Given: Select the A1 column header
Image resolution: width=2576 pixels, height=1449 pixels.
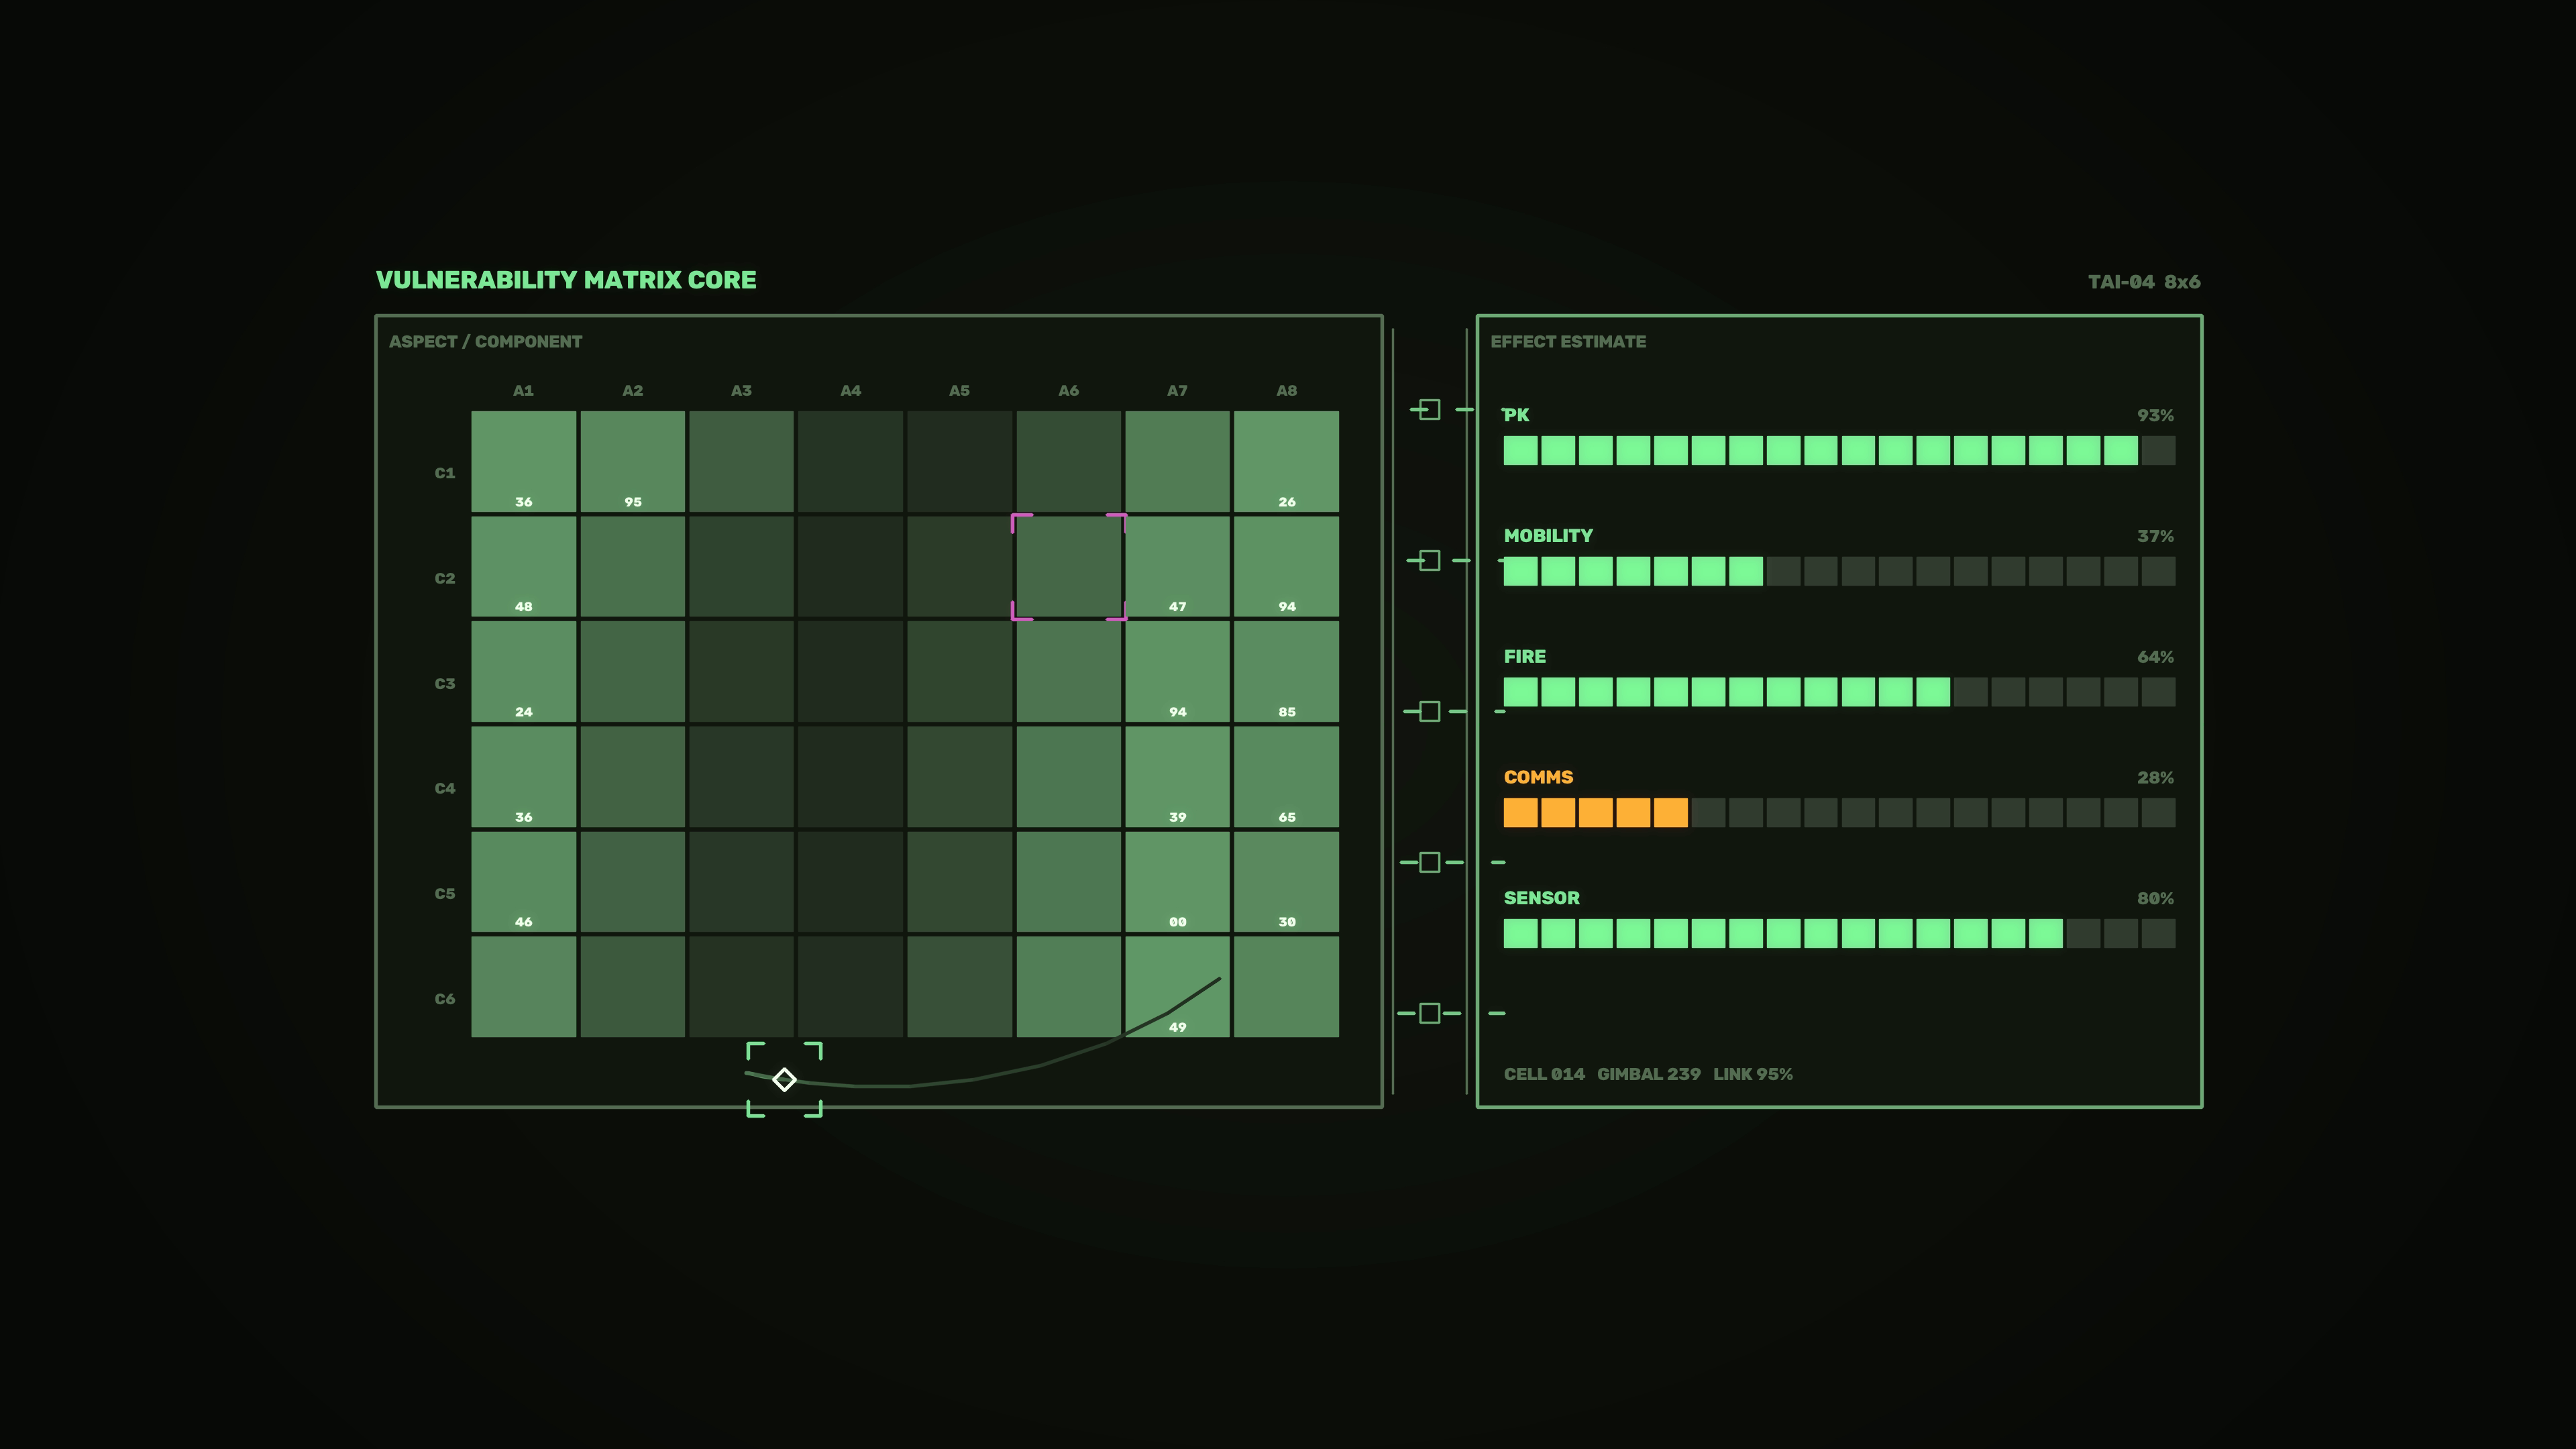Looking at the screenshot, I should (524, 391).
